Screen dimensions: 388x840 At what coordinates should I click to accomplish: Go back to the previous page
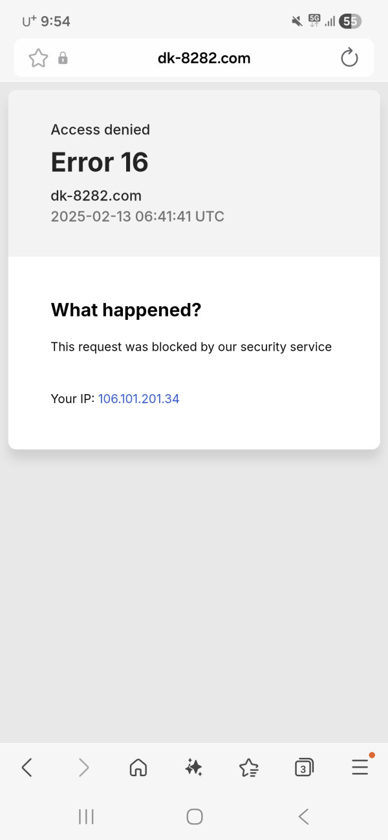pyautogui.click(x=27, y=767)
